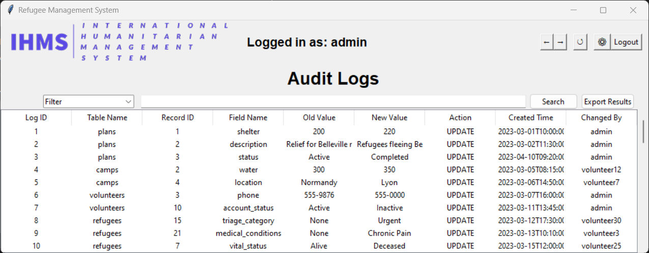Screen dimensions: 649x253
Task: Click the timestamp '2023-03-05T08:15:0'
Action: point(531,170)
